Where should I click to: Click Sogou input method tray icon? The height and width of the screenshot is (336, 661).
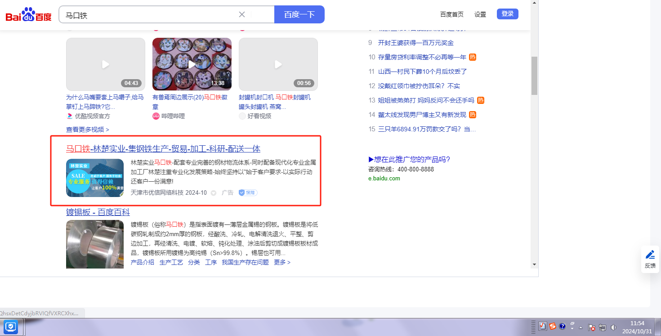tap(553, 327)
